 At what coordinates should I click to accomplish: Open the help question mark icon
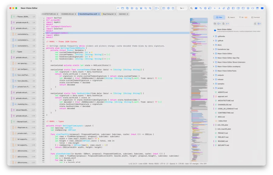point(173,8)
